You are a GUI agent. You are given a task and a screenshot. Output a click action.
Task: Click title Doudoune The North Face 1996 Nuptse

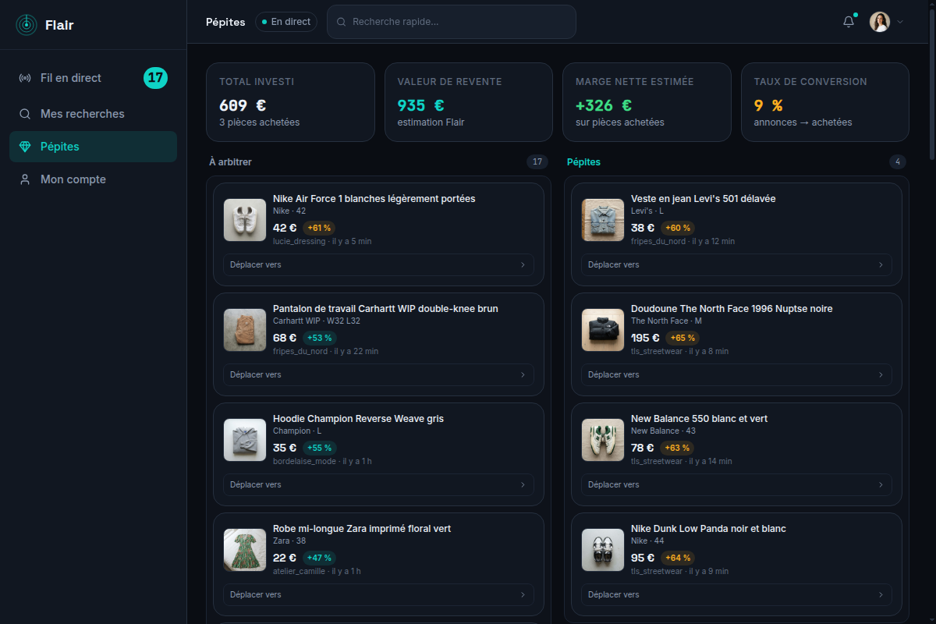tap(732, 309)
